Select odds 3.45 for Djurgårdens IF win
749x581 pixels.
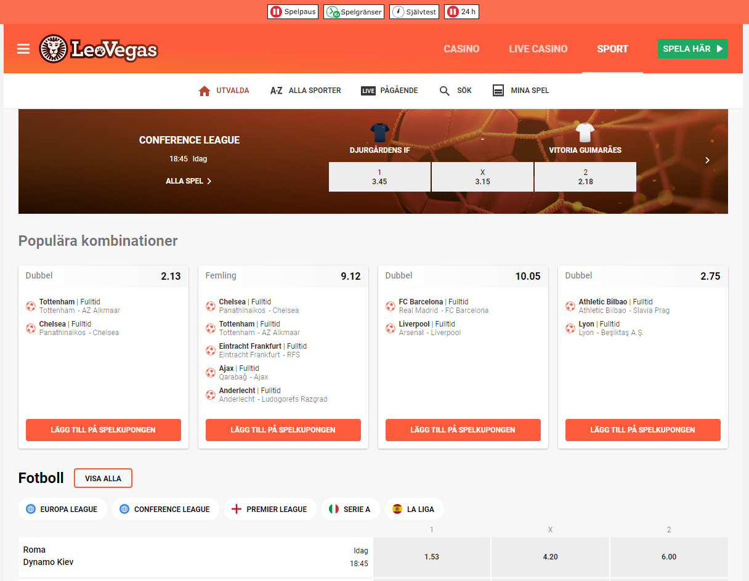(x=379, y=177)
